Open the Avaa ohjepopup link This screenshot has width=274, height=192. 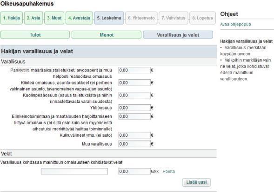coord(235,24)
